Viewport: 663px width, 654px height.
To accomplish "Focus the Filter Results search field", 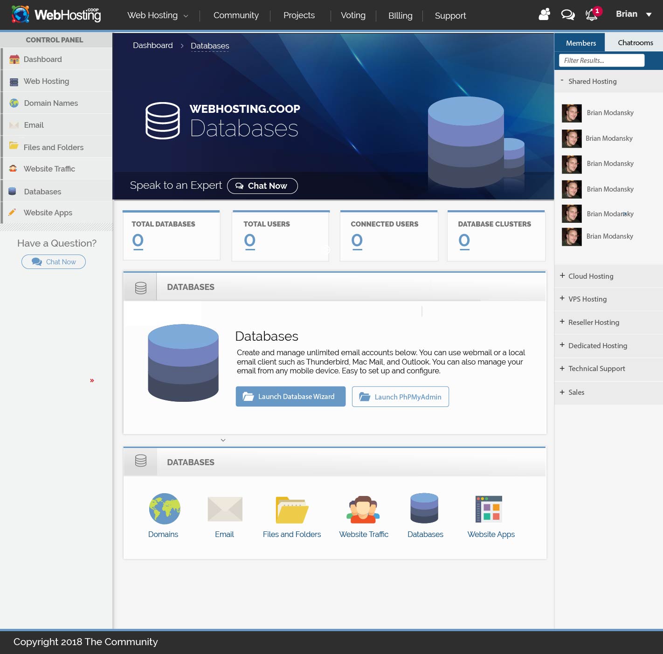I will click(x=601, y=60).
